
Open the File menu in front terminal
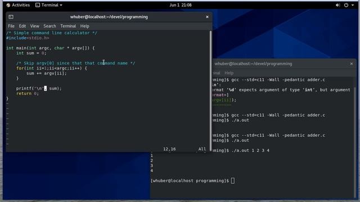(11, 26)
